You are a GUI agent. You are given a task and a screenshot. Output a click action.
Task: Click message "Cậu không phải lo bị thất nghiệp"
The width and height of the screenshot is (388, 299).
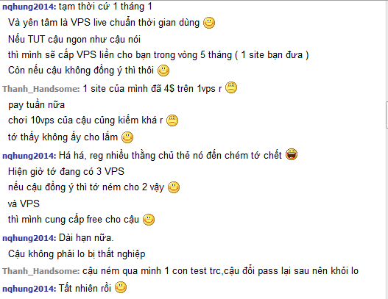77,254
